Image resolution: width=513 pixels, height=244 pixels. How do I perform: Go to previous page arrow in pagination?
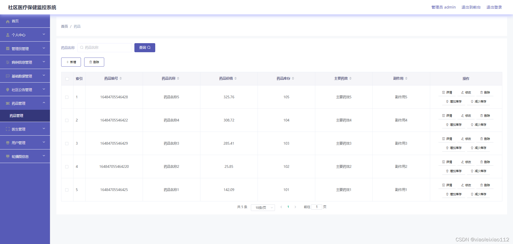281,207
